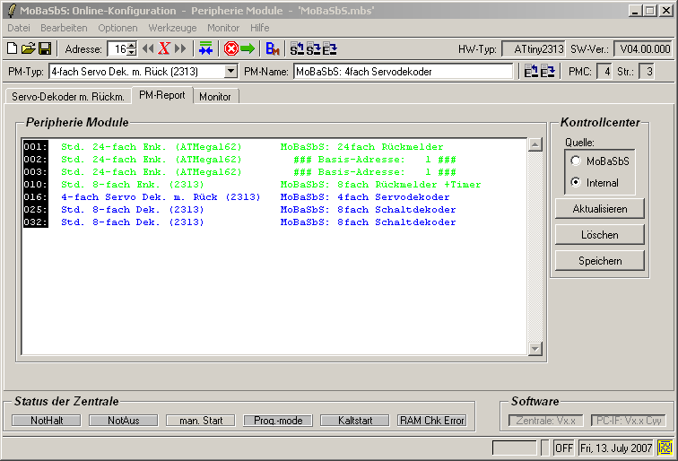Viewport: 678px width, 461px height.
Task: Click the open folder icon
Action: 28,48
